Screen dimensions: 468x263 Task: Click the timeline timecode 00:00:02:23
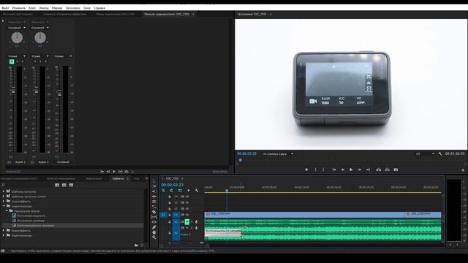[173, 185]
